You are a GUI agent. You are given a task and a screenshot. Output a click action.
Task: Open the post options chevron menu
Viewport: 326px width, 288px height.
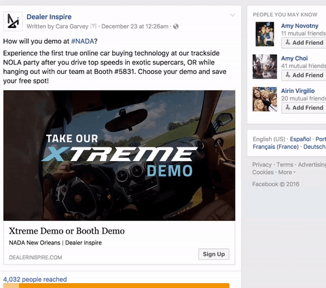pyautogui.click(x=232, y=15)
